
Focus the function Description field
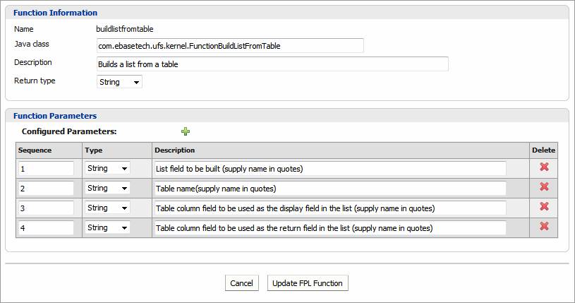[272, 64]
